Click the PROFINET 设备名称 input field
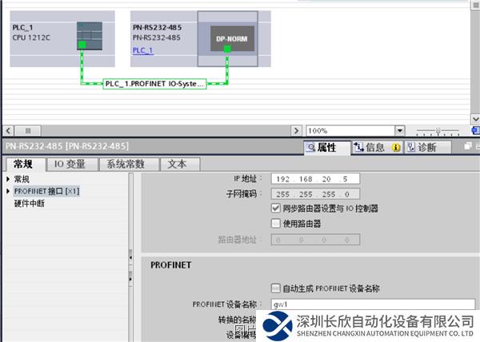Image resolution: width=480 pixels, height=342 pixels. pos(372,304)
